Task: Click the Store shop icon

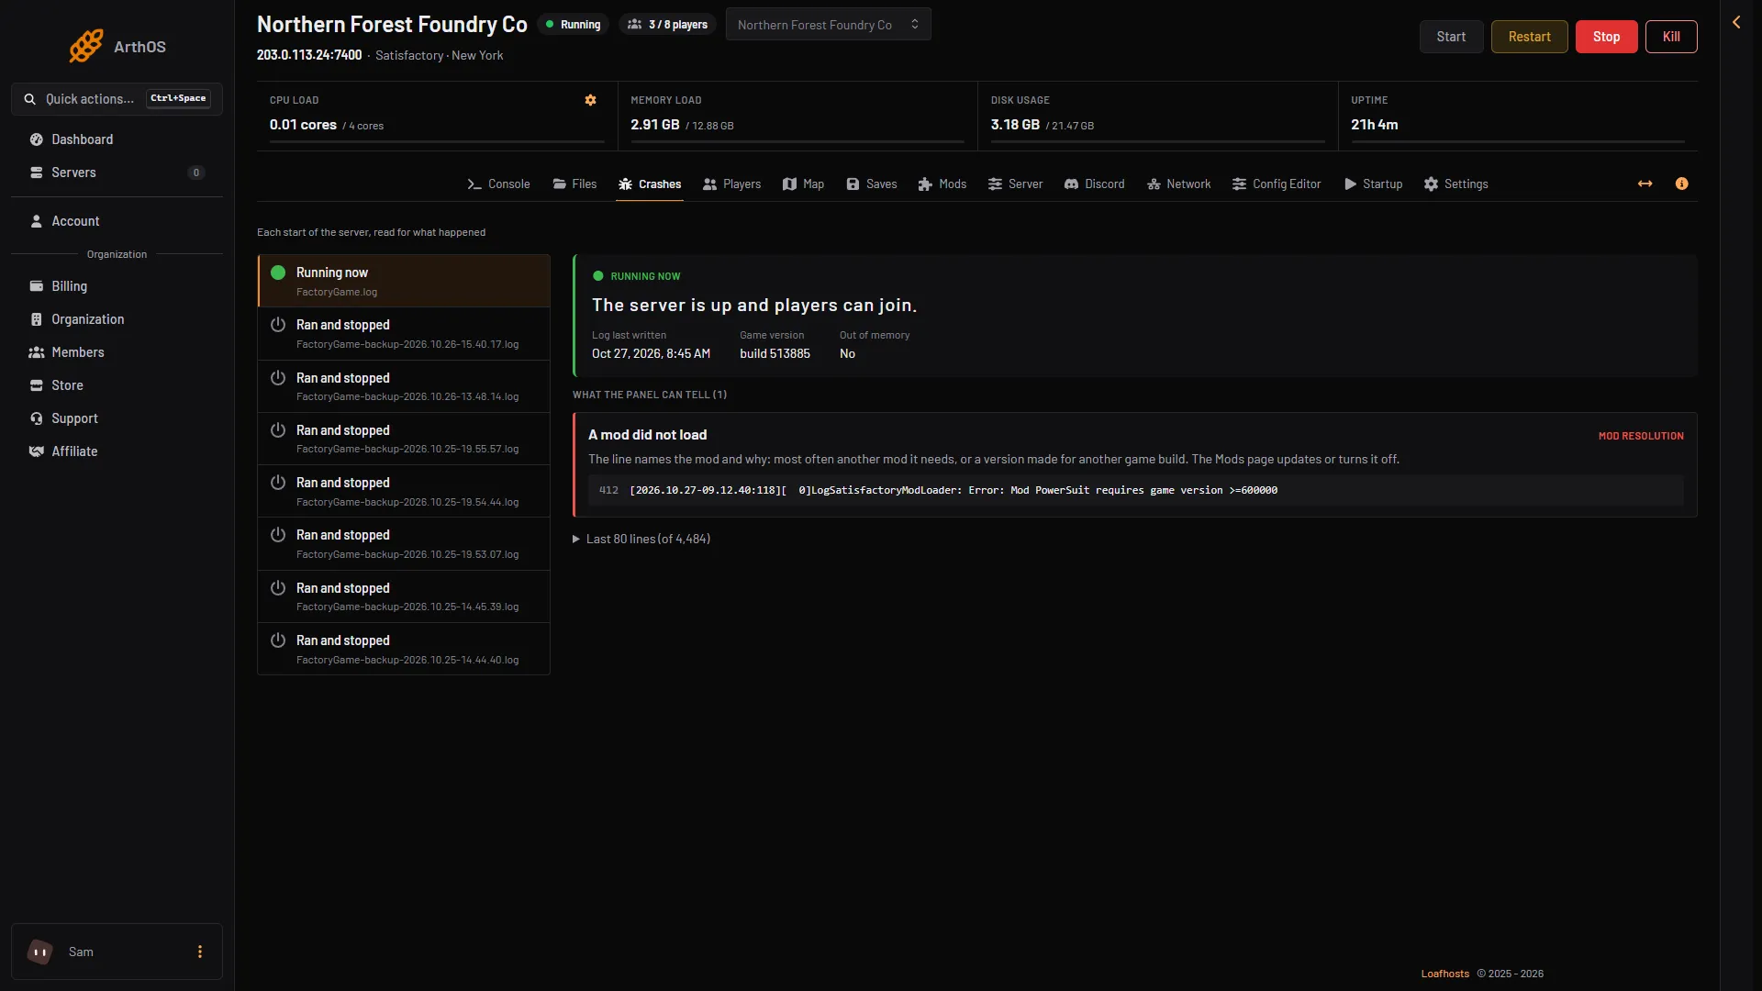Action: pyautogui.click(x=37, y=385)
